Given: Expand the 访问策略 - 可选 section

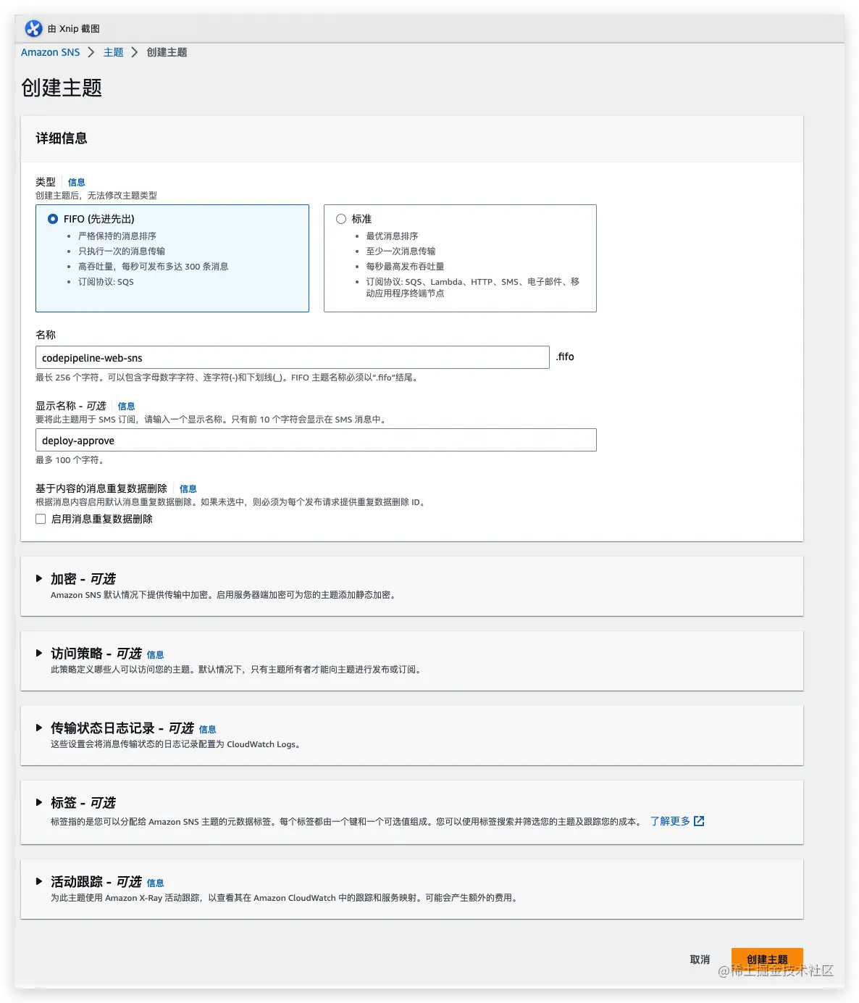Looking at the screenshot, I should (39, 653).
